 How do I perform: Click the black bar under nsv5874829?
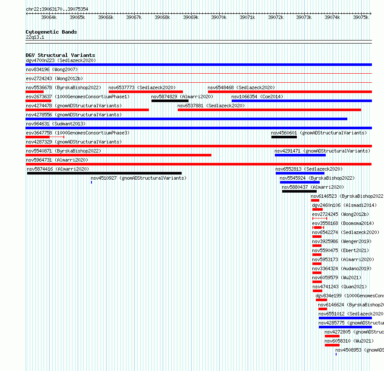point(170,101)
